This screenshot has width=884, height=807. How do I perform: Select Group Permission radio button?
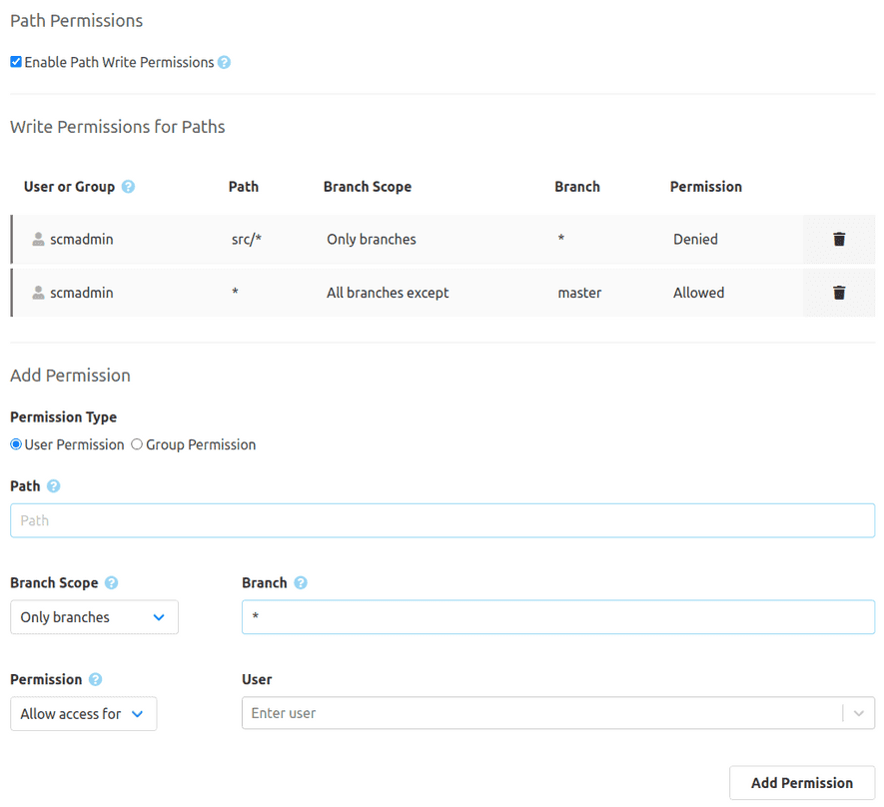[x=137, y=444]
